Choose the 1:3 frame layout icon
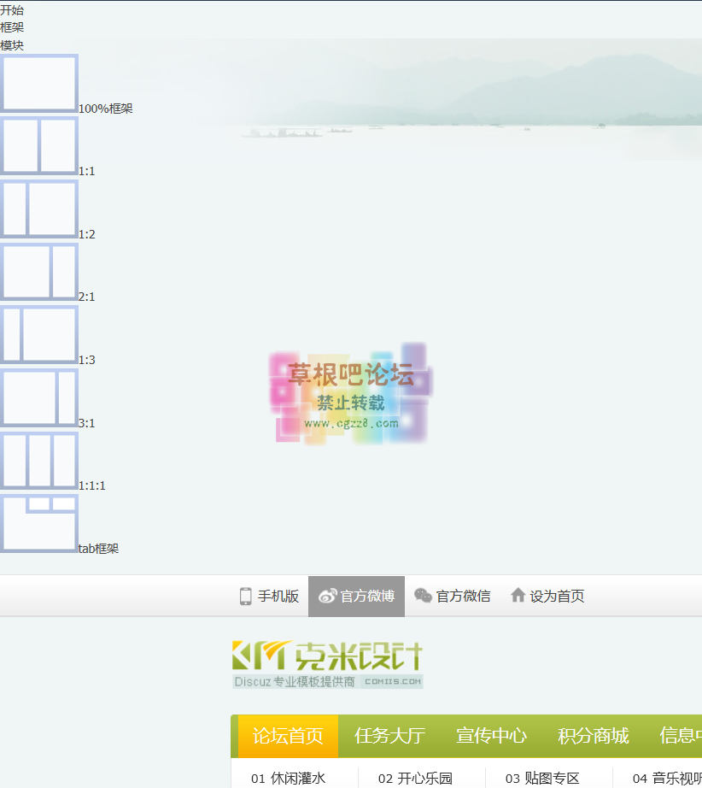The image size is (702, 788). [x=39, y=334]
